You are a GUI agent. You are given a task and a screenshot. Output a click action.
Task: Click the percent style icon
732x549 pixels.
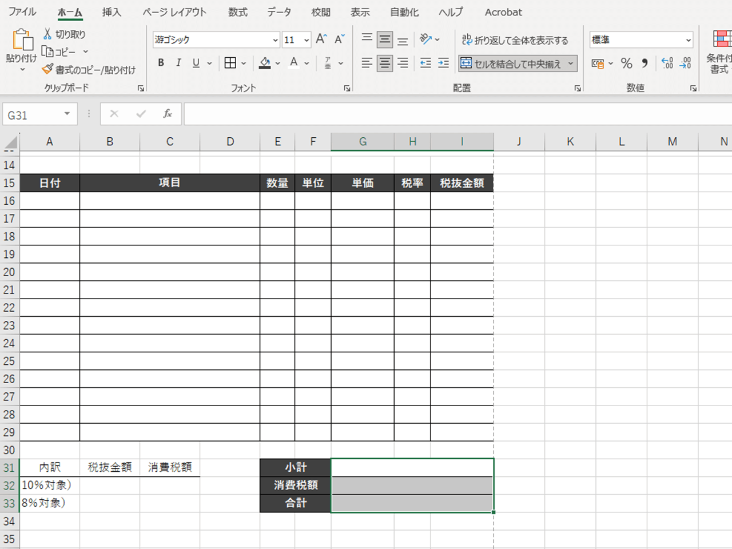(627, 63)
